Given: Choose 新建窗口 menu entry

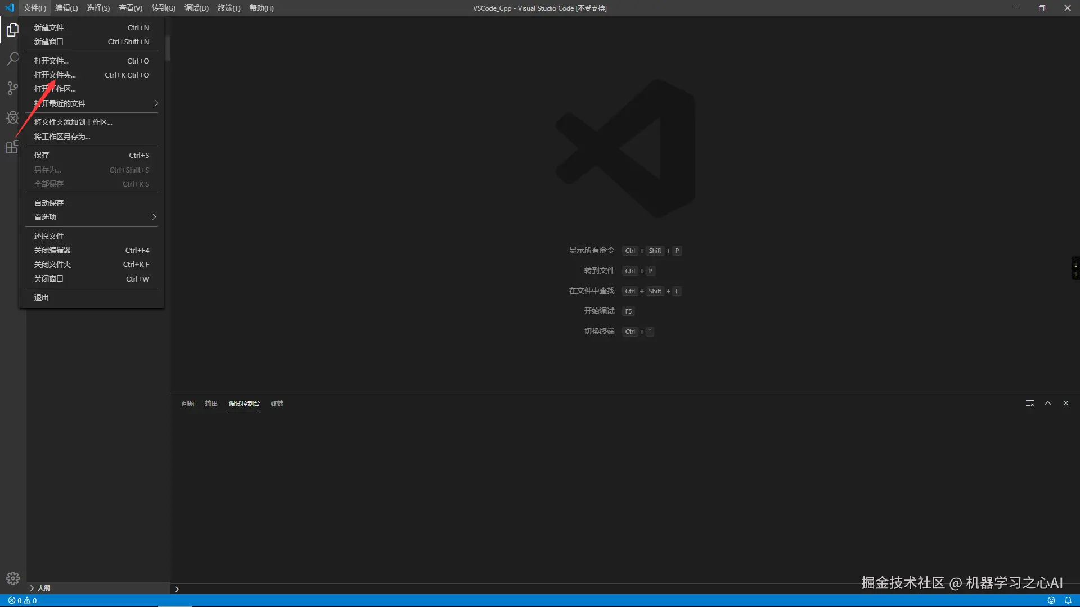Looking at the screenshot, I should (92, 42).
